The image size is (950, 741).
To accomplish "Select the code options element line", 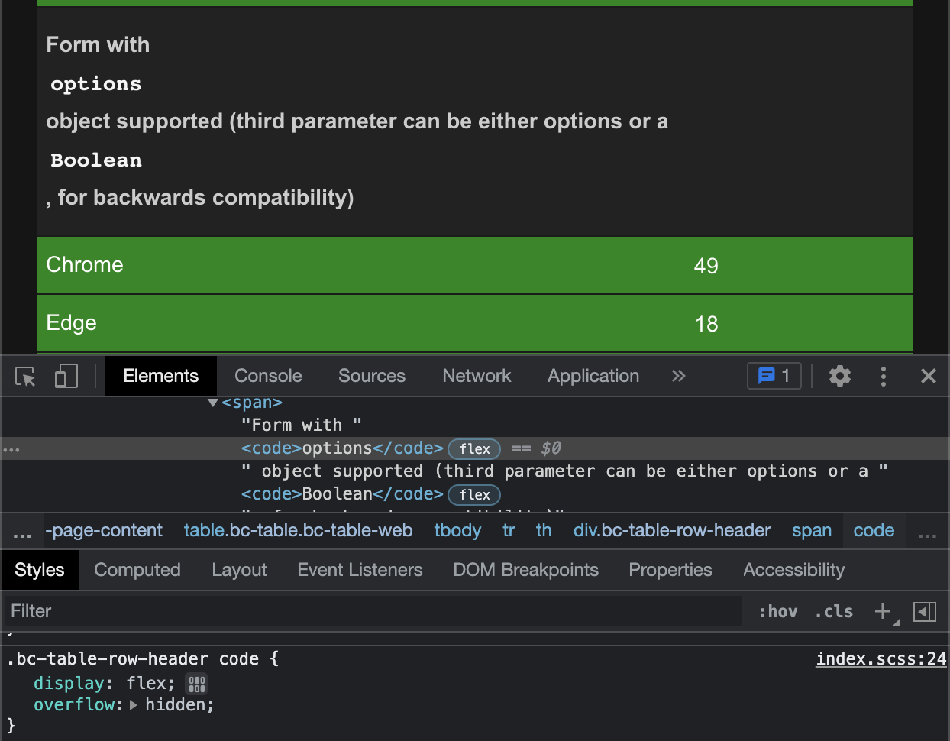I will coord(475,448).
